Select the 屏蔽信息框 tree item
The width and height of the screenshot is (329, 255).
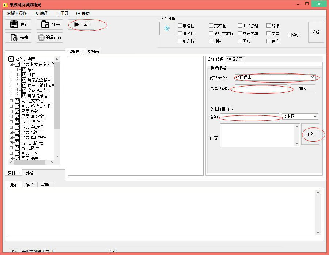point(37,96)
